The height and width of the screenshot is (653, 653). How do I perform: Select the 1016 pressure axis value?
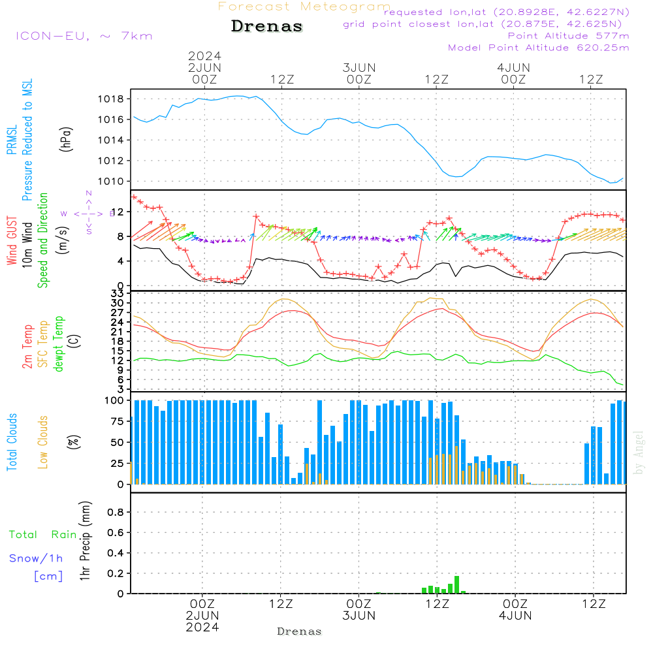click(111, 119)
